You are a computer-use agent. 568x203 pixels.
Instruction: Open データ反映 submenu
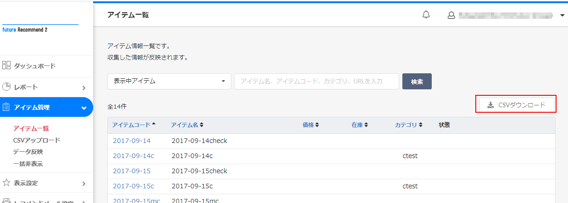click(x=28, y=152)
